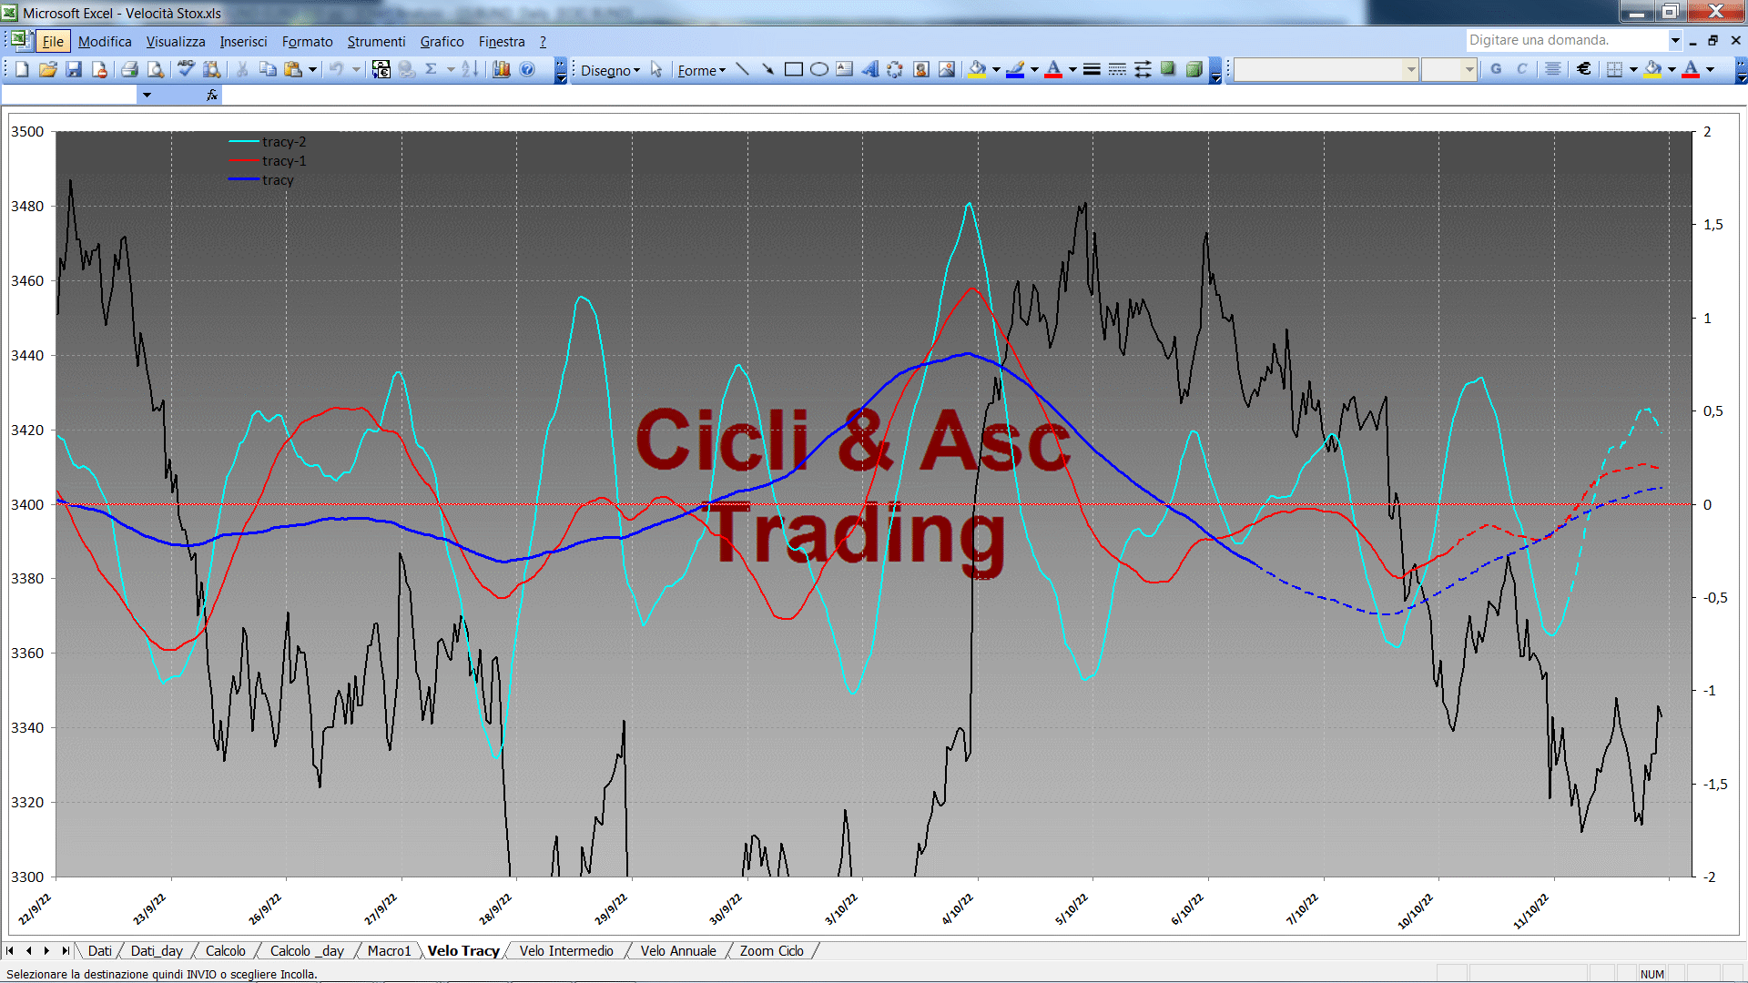Apply red font color in drawing toolbar
The width and height of the screenshot is (1748, 983).
pyautogui.click(x=1054, y=69)
